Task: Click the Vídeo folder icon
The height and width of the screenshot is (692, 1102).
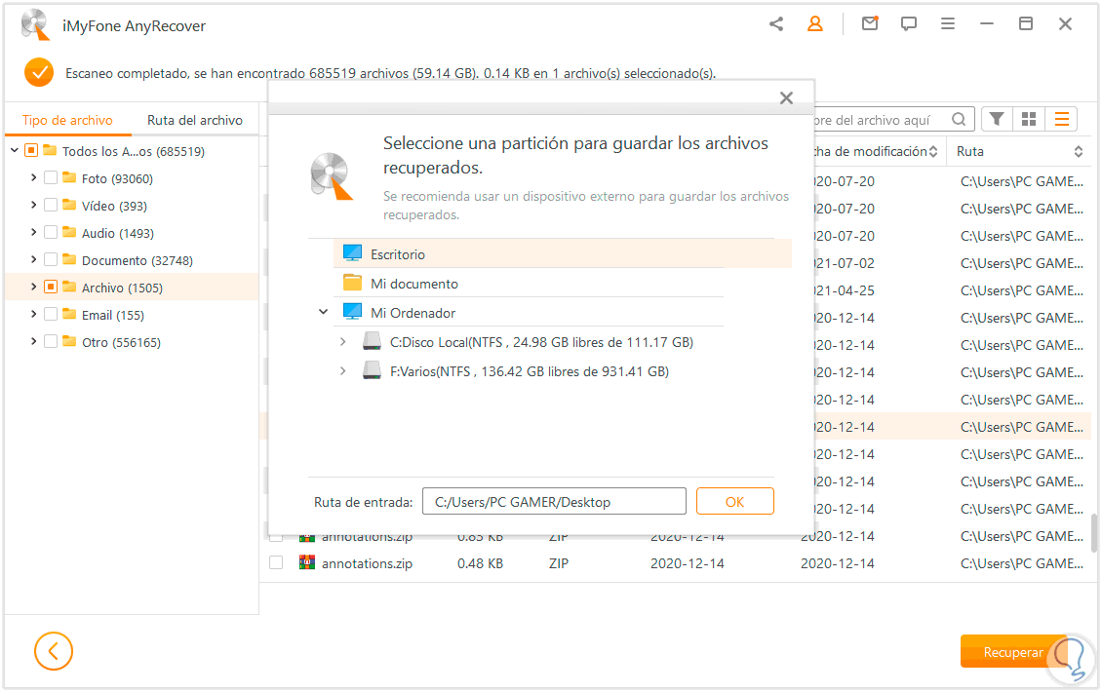Action: tap(69, 205)
